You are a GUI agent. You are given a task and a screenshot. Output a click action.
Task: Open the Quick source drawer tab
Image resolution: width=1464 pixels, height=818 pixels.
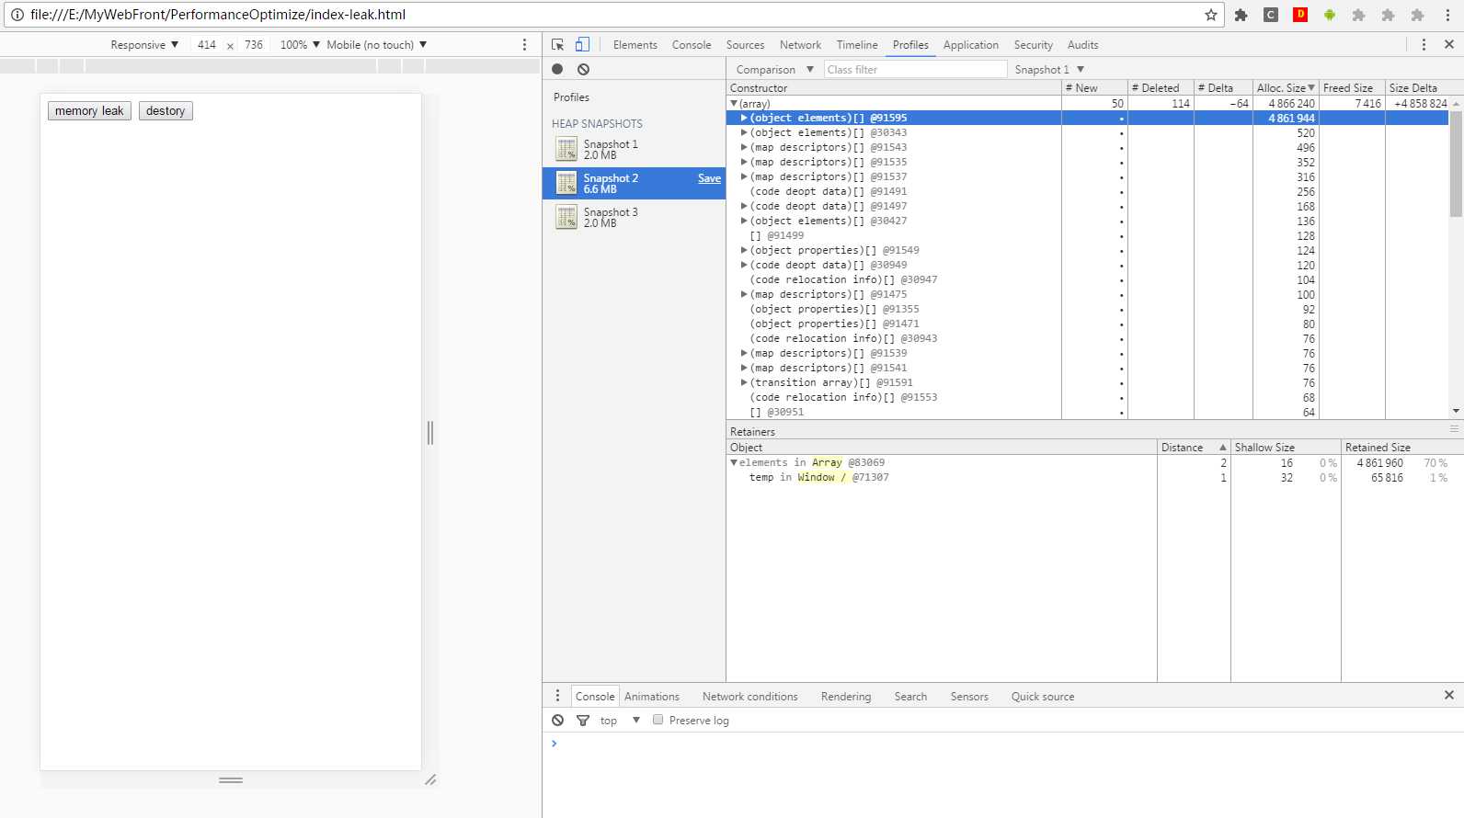(x=1043, y=696)
